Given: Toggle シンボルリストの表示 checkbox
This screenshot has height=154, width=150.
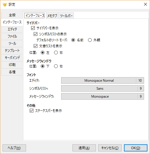Looking at the screenshot, I should (35, 34).
